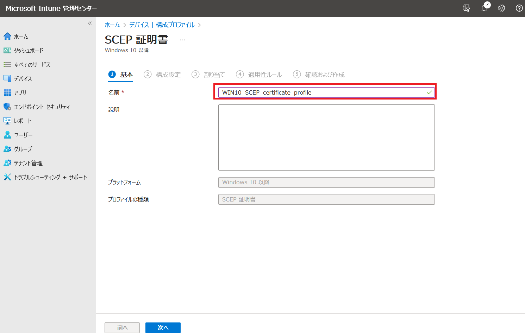The width and height of the screenshot is (525, 333).
Task: Open the Users person icon
Action: (x=7, y=135)
